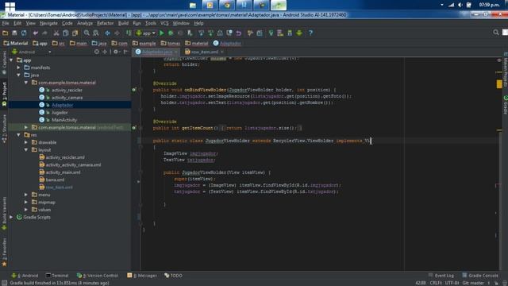508x286 pixels.
Task: Click the UTF-8 encoding status item
Action: pyautogui.click(x=452, y=283)
